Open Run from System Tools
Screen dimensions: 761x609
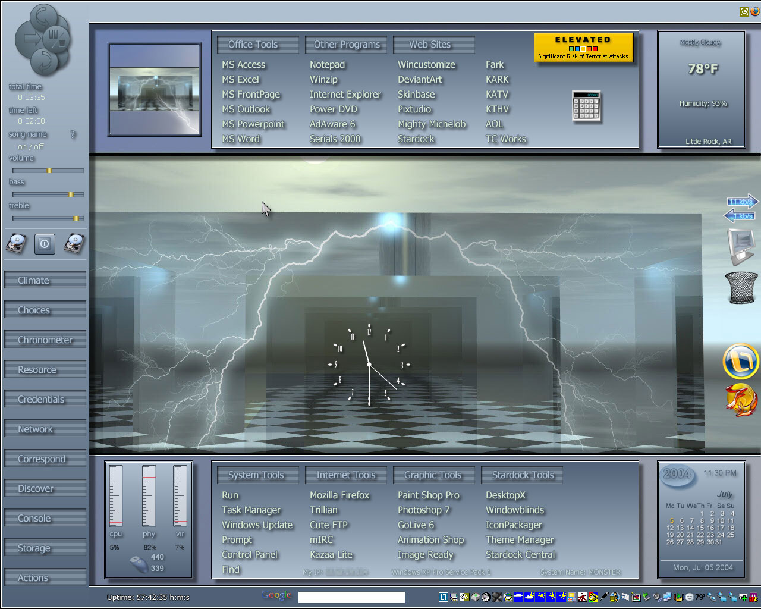point(230,495)
